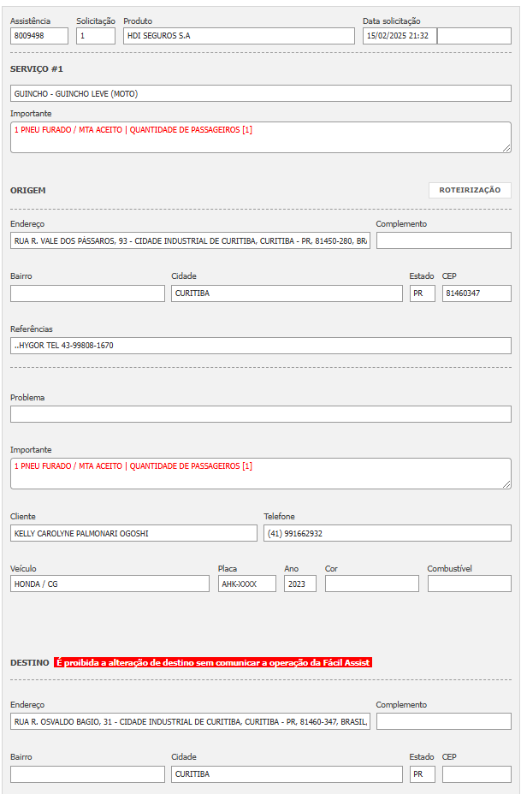Viewport: 521px width, 794px height.
Task: Click the service name field GUINCHO LEVE
Action: [261, 93]
